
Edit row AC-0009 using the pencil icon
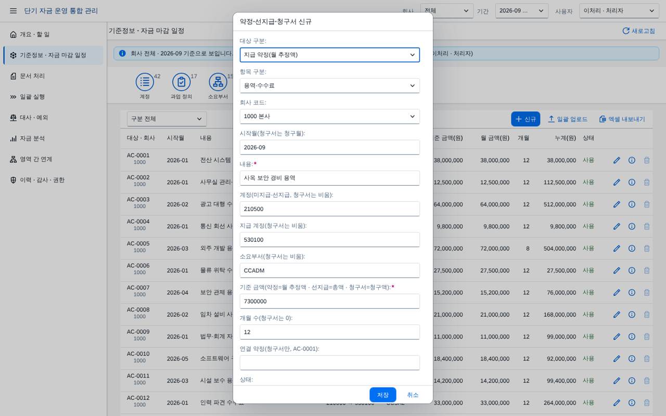tap(617, 336)
